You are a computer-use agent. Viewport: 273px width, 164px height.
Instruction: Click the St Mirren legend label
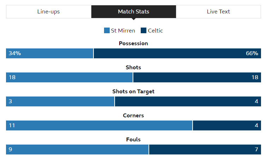pyautogui.click(x=123, y=30)
